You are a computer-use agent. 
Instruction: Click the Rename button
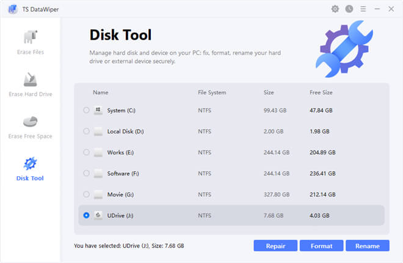[x=367, y=246]
